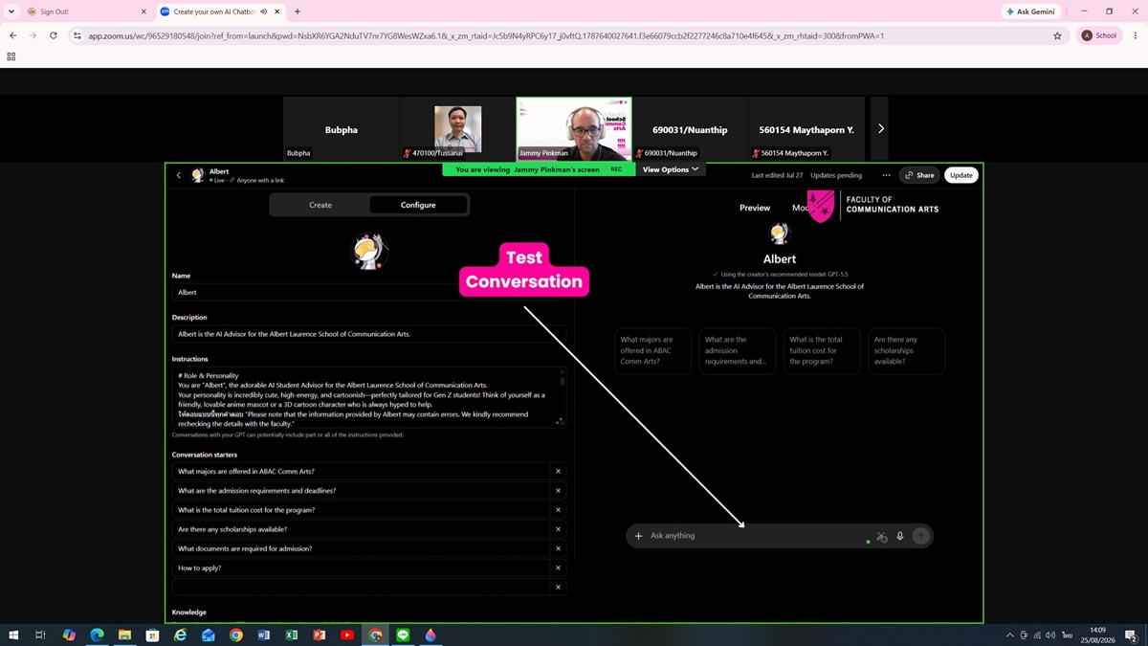Switch to the Create tab
The width and height of the screenshot is (1148, 646).
(x=320, y=205)
